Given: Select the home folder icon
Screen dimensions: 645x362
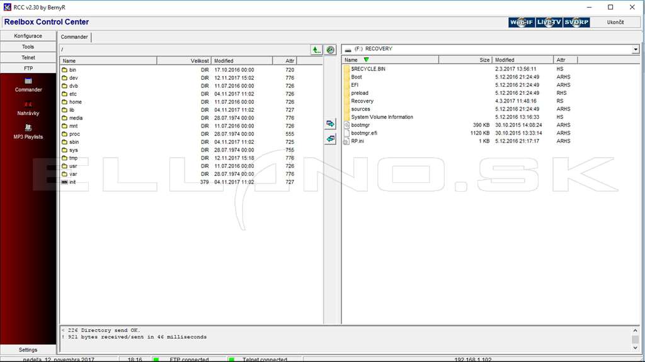Looking at the screenshot, I should click(x=65, y=102).
